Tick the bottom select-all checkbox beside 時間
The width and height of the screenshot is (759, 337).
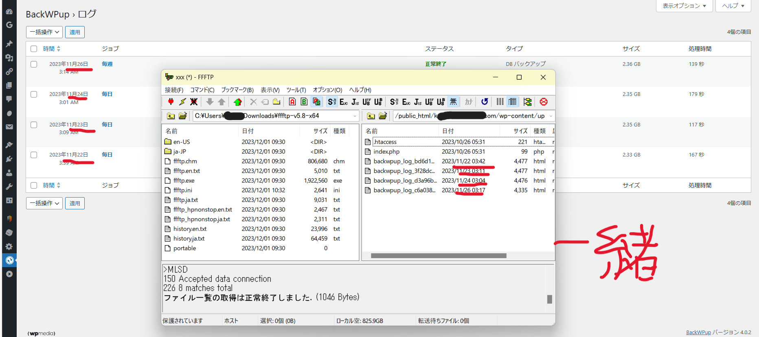tap(34, 185)
